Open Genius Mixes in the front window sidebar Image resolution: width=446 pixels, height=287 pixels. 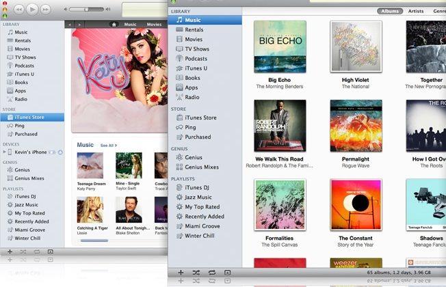tap(205, 167)
